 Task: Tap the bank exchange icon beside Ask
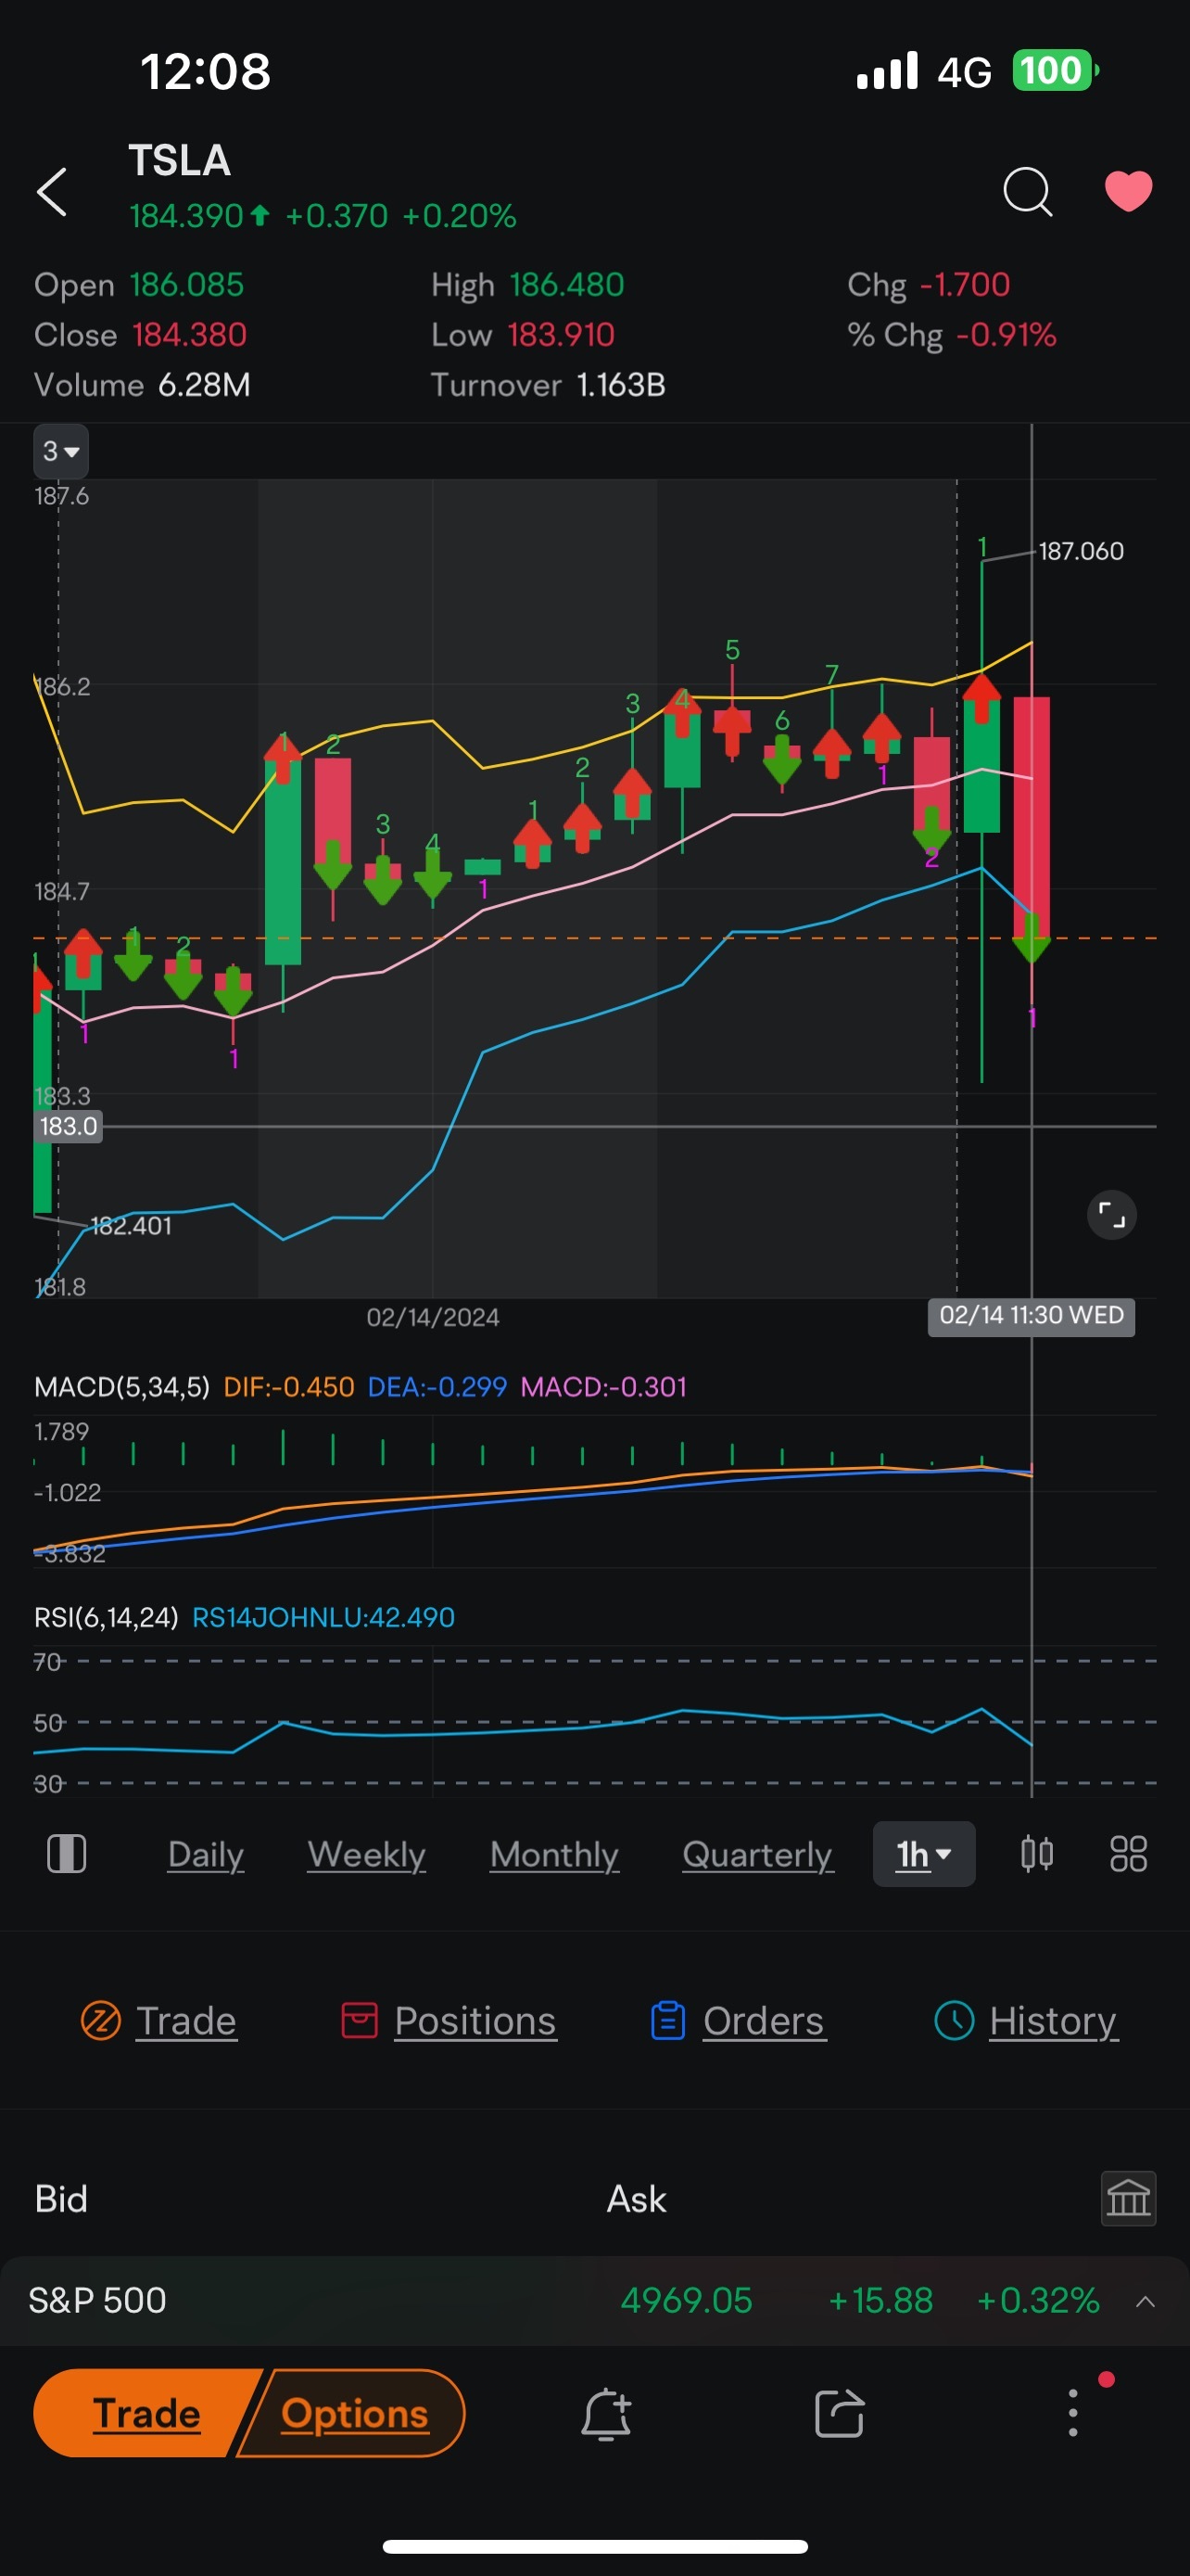1128,2199
